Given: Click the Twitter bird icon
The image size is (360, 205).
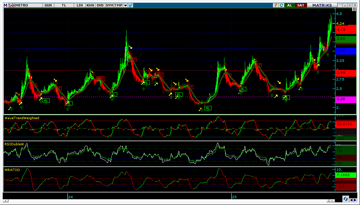Looking at the screenshot, I should pyautogui.click(x=131, y=5).
